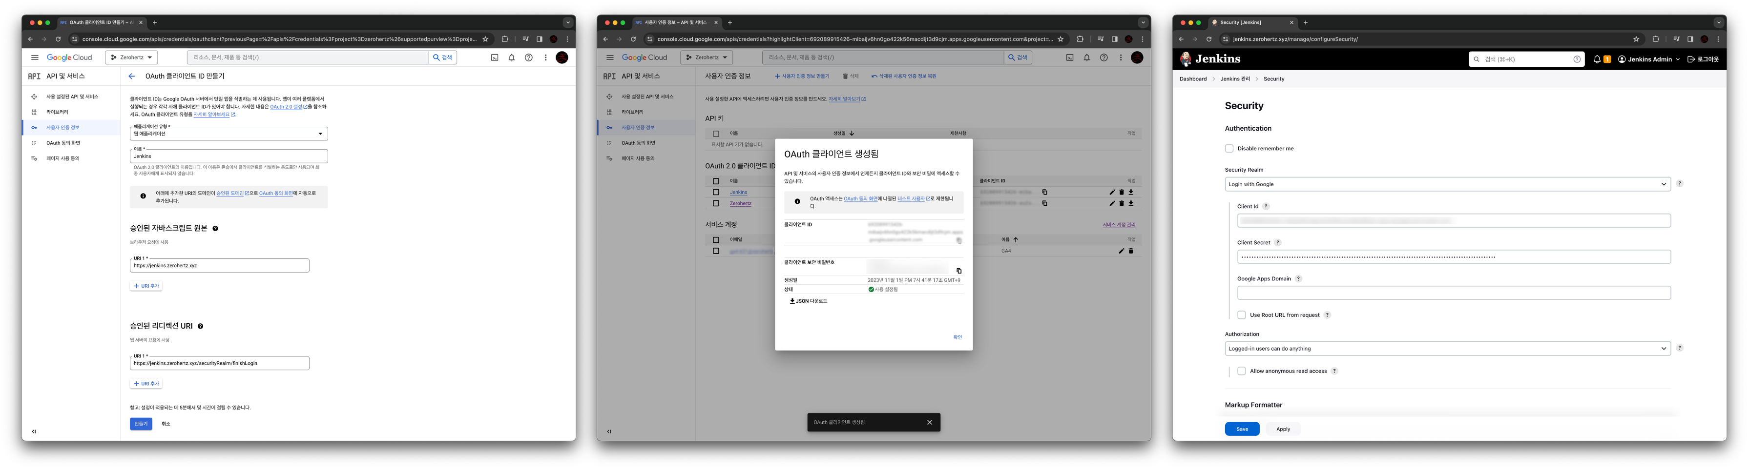Click help icon next to 승인된 리디렉션 URI

[x=200, y=326]
